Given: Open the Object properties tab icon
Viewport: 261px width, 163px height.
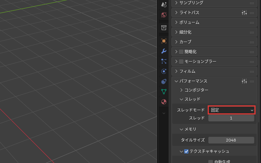Looking at the screenshot, I should (164, 41).
